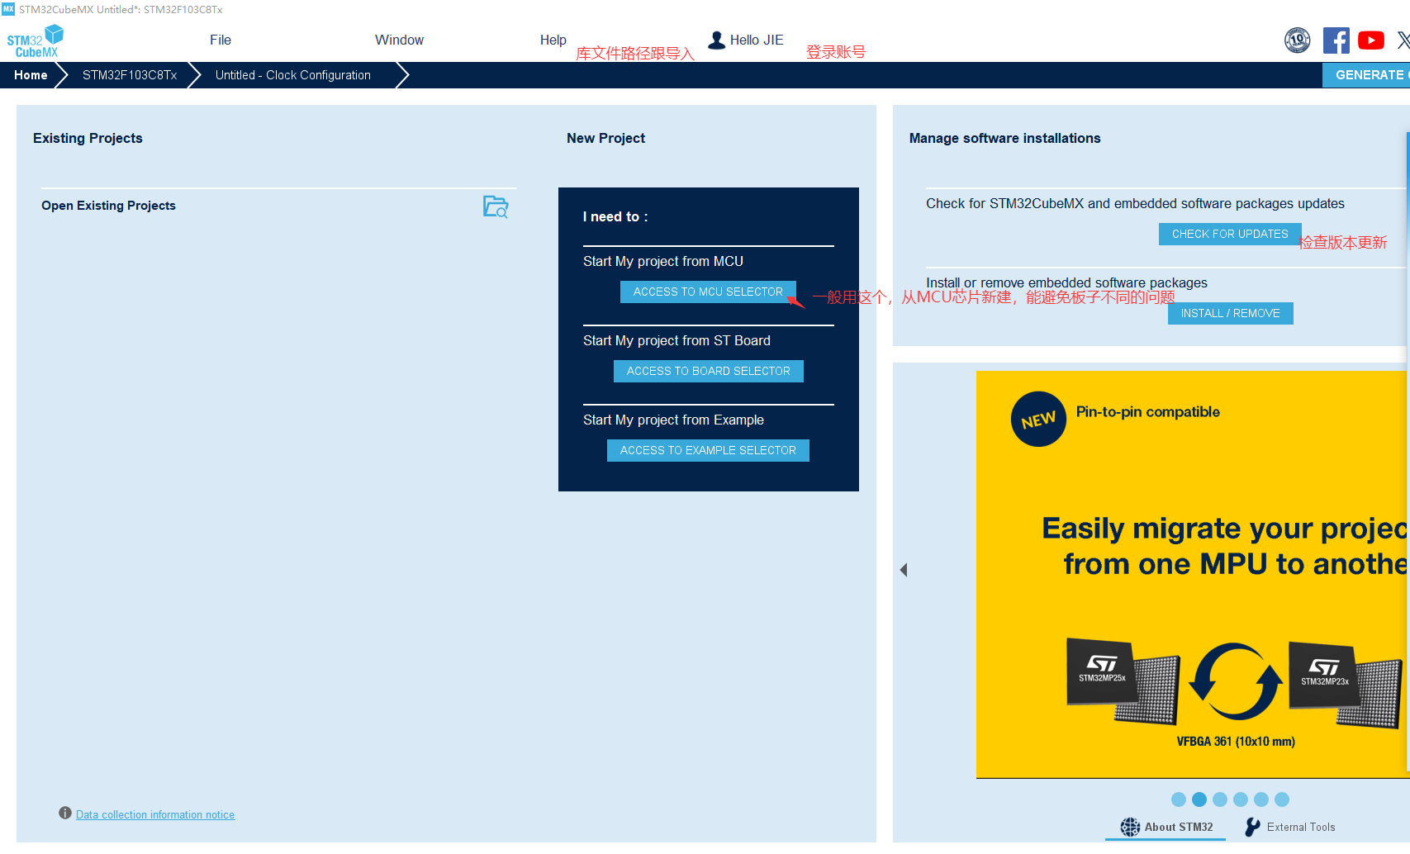
Task: Open existing projects folder browse icon
Action: [496, 206]
